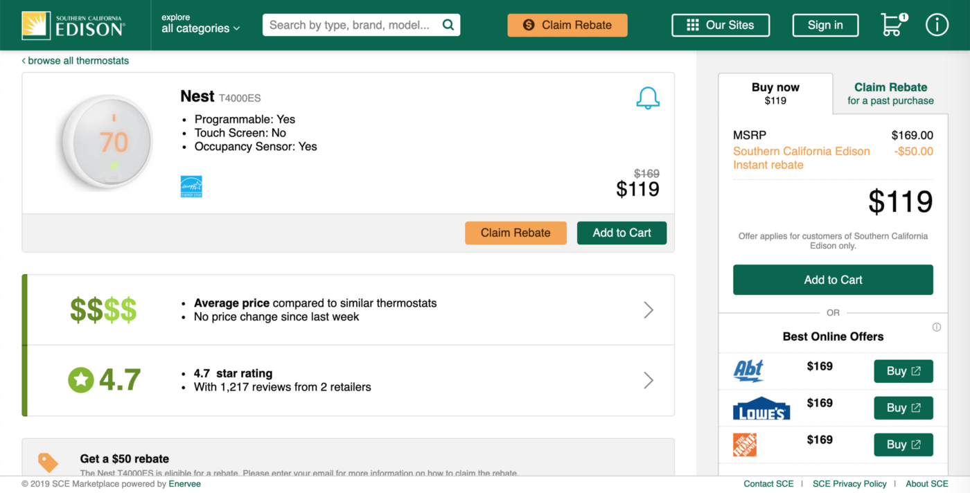Click the Lowe's retailer logo
970x493 pixels.
point(761,409)
